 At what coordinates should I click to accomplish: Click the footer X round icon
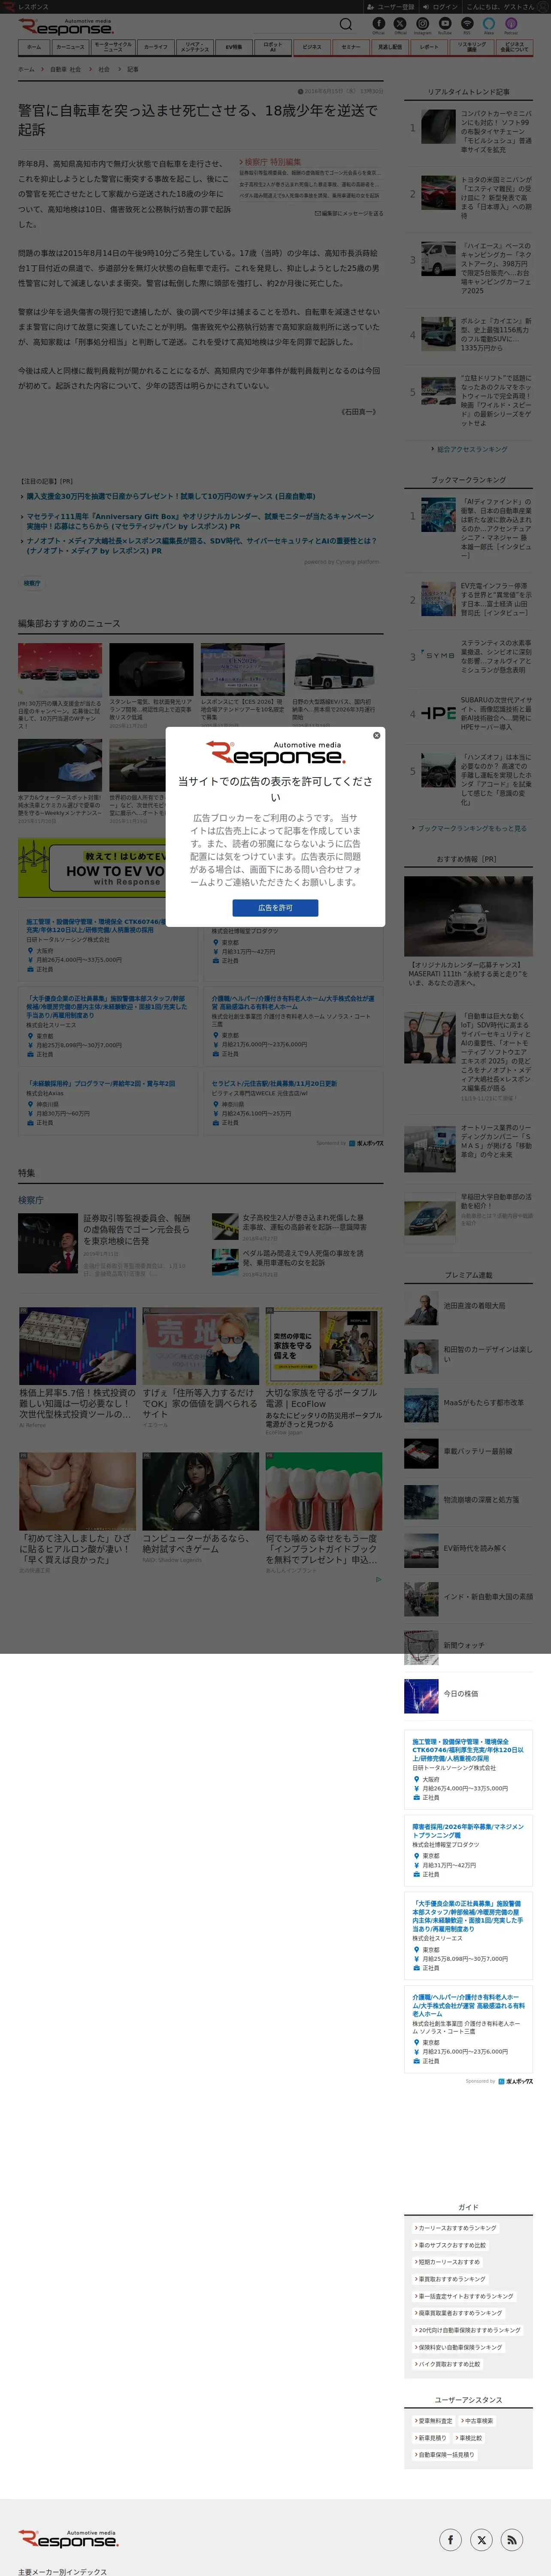(x=481, y=2539)
